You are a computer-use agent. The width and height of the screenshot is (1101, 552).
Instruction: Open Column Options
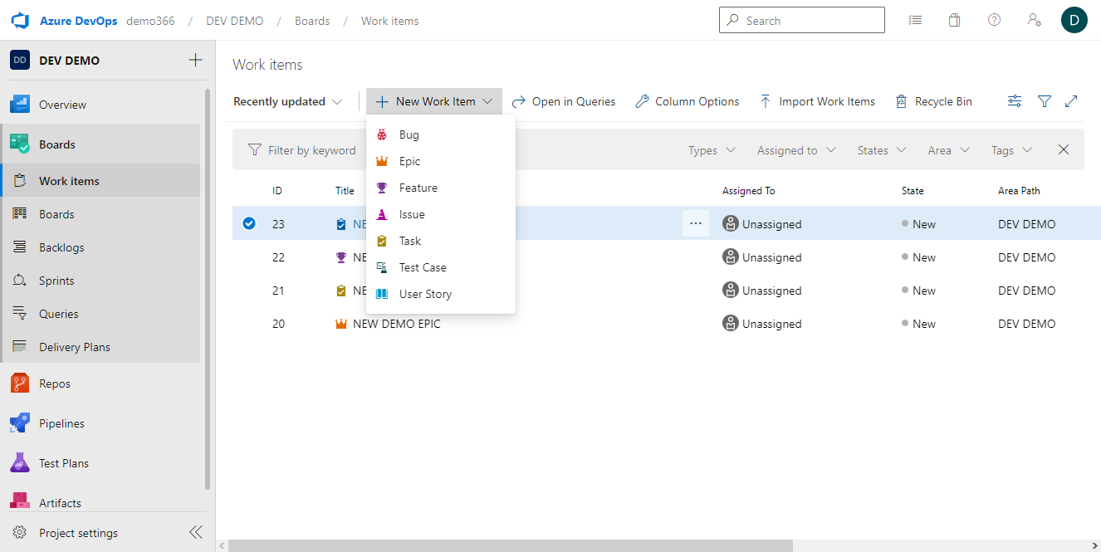click(x=687, y=101)
